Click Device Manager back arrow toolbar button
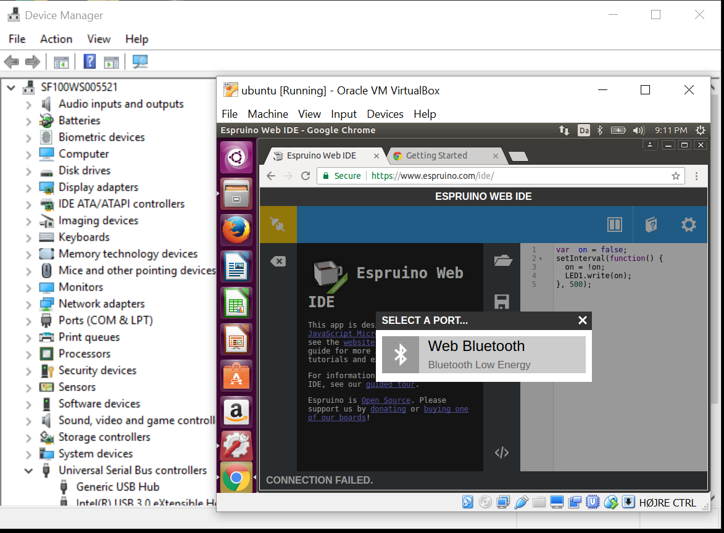Screen dimensions: 724x533 12,61
